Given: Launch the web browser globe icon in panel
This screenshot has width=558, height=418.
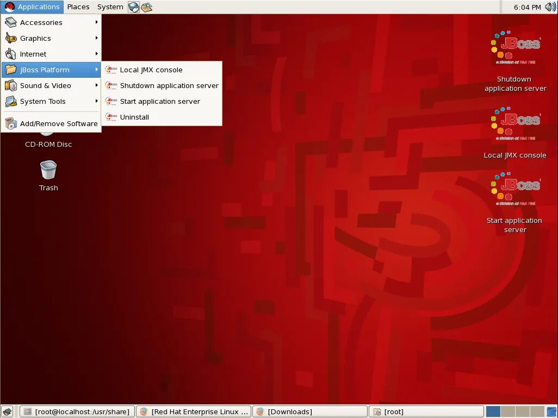Looking at the screenshot, I should (134, 7).
